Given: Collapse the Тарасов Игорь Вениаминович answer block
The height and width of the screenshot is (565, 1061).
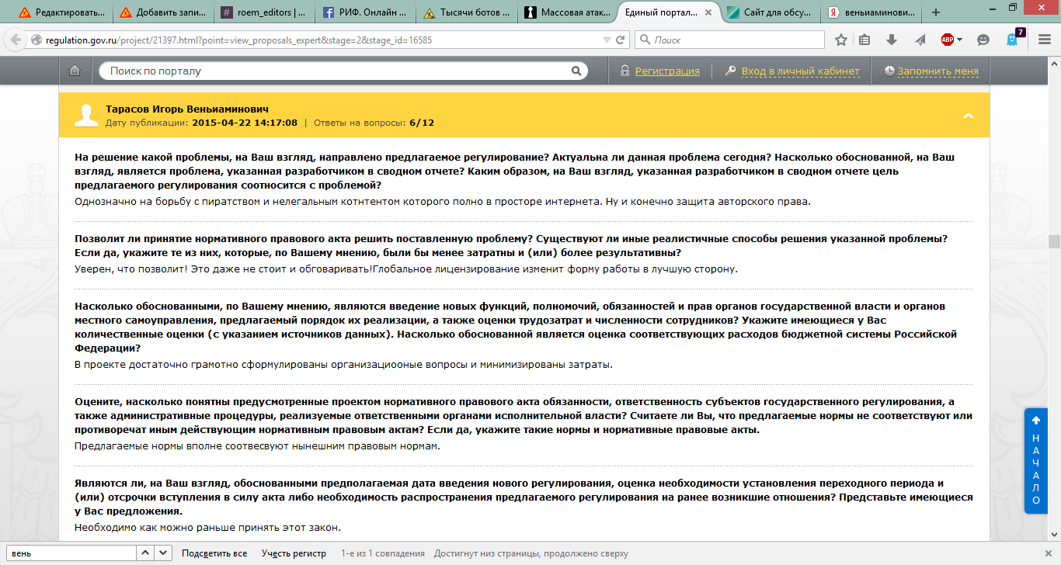Looking at the screenshot, I should pyautogui.click(x=968, y=116).
